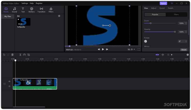Click the timeline zoom slider dot
The width and height of the screenshot is (191, 110).
[x=172, y=55]
